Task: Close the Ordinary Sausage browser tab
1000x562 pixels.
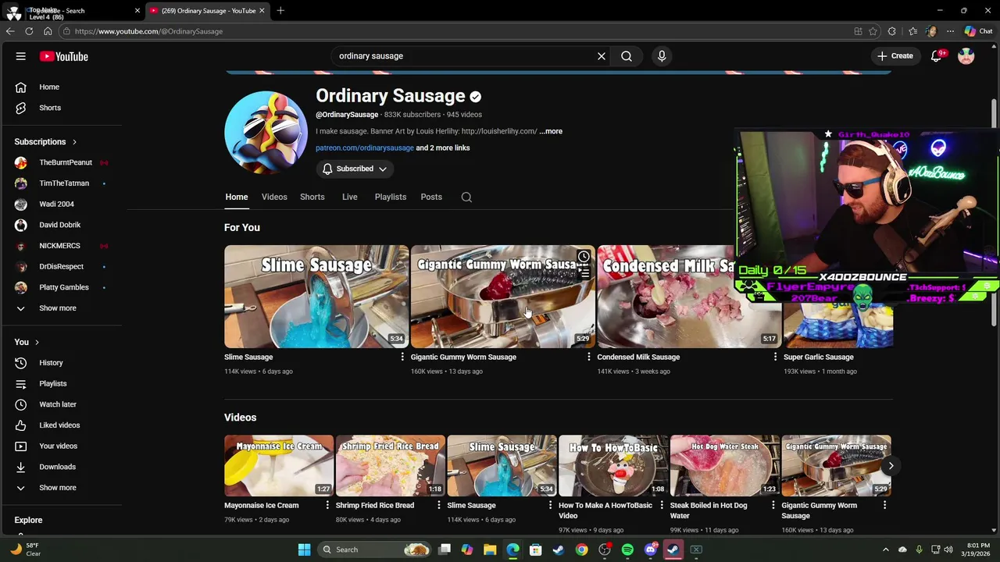Action: [x=262, y=11]
